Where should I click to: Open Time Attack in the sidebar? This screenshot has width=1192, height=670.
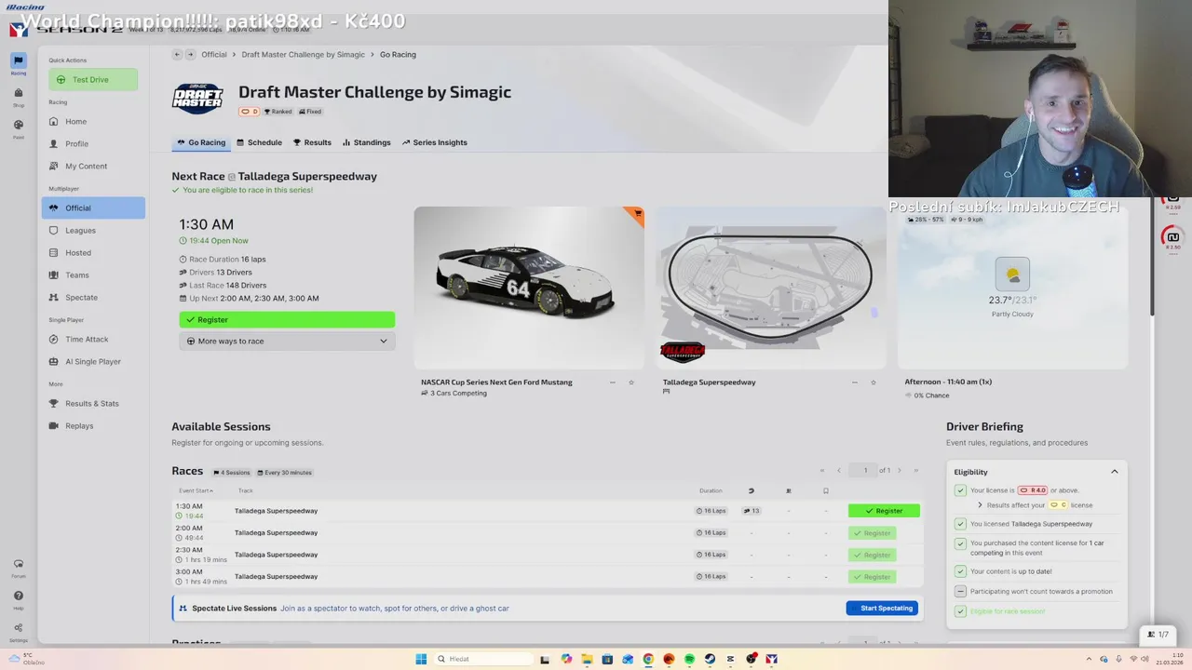pos(93,339)
